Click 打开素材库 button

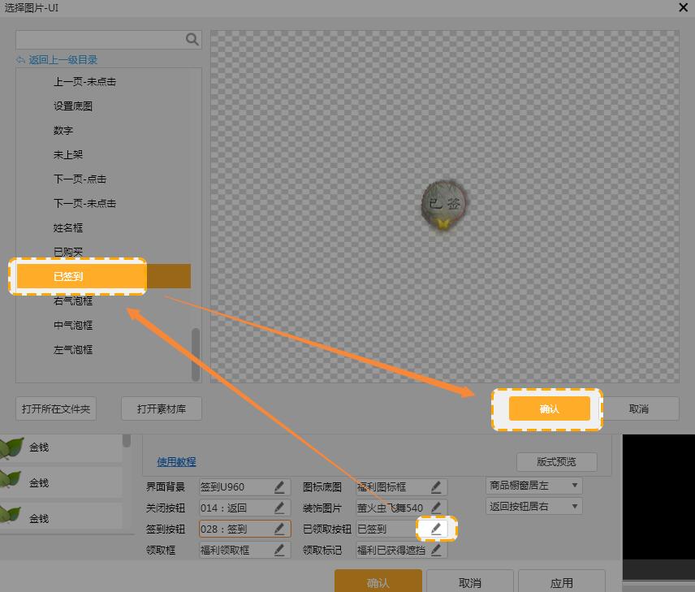pyautogui.click(x=161, y=409)
